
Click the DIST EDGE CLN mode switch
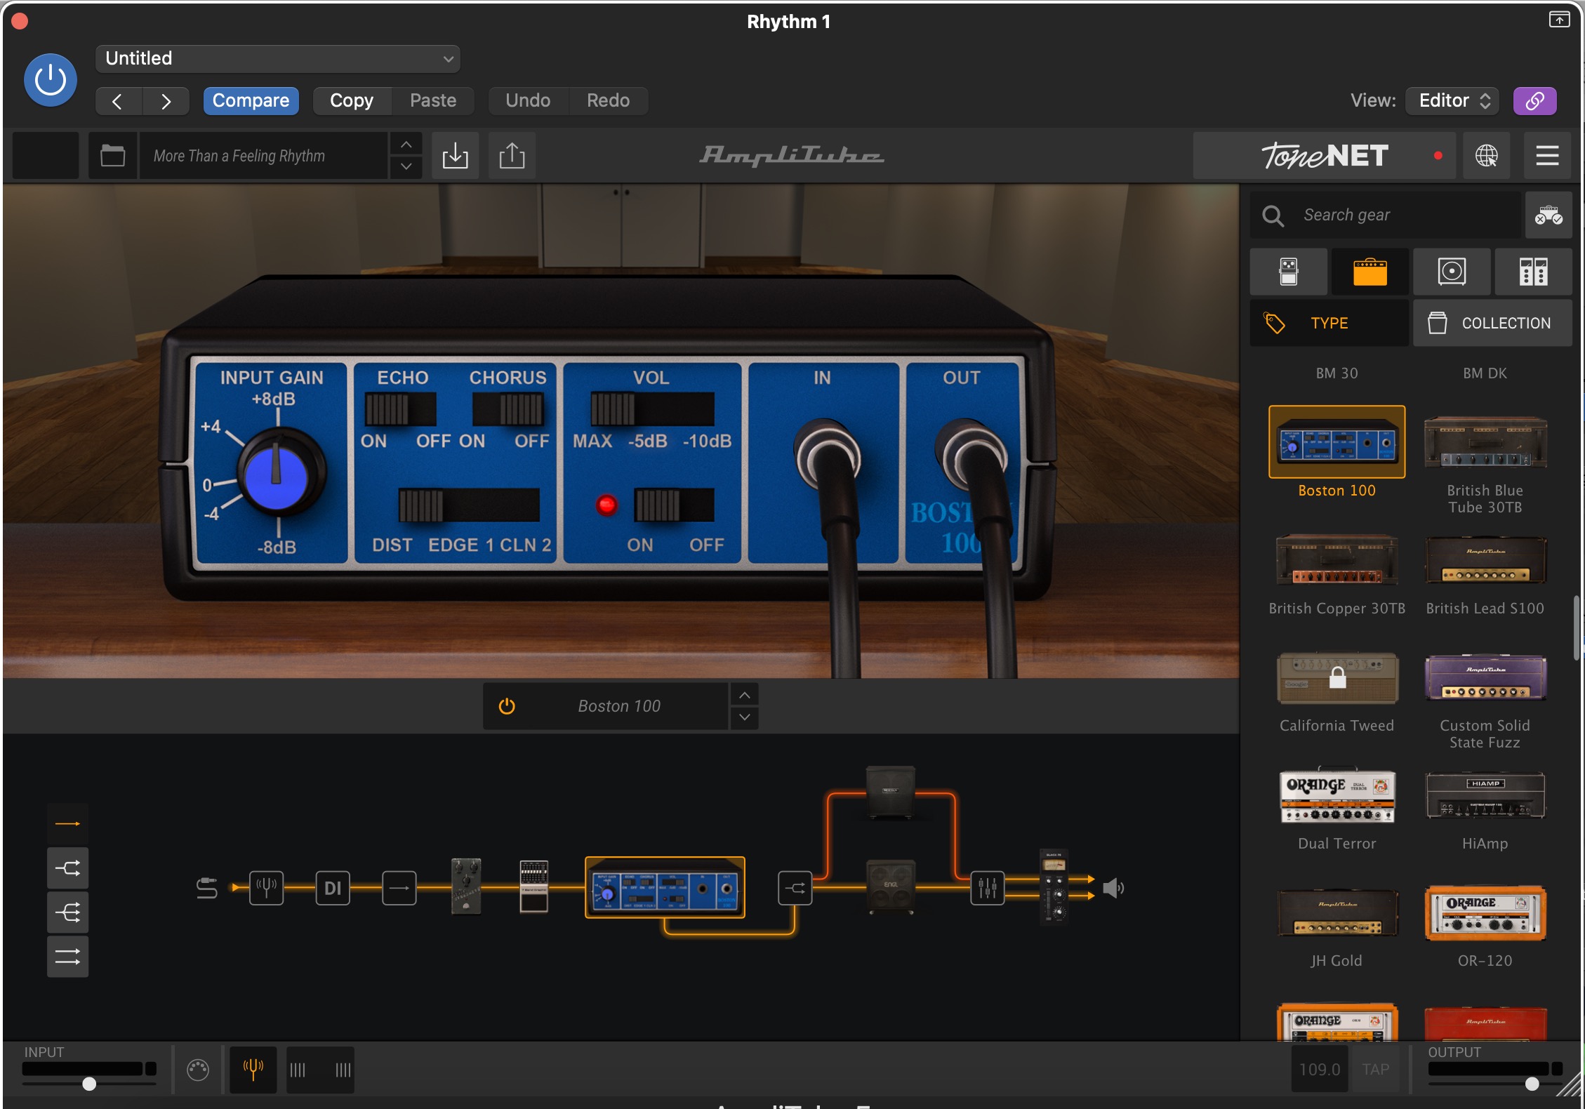point(469,505)
